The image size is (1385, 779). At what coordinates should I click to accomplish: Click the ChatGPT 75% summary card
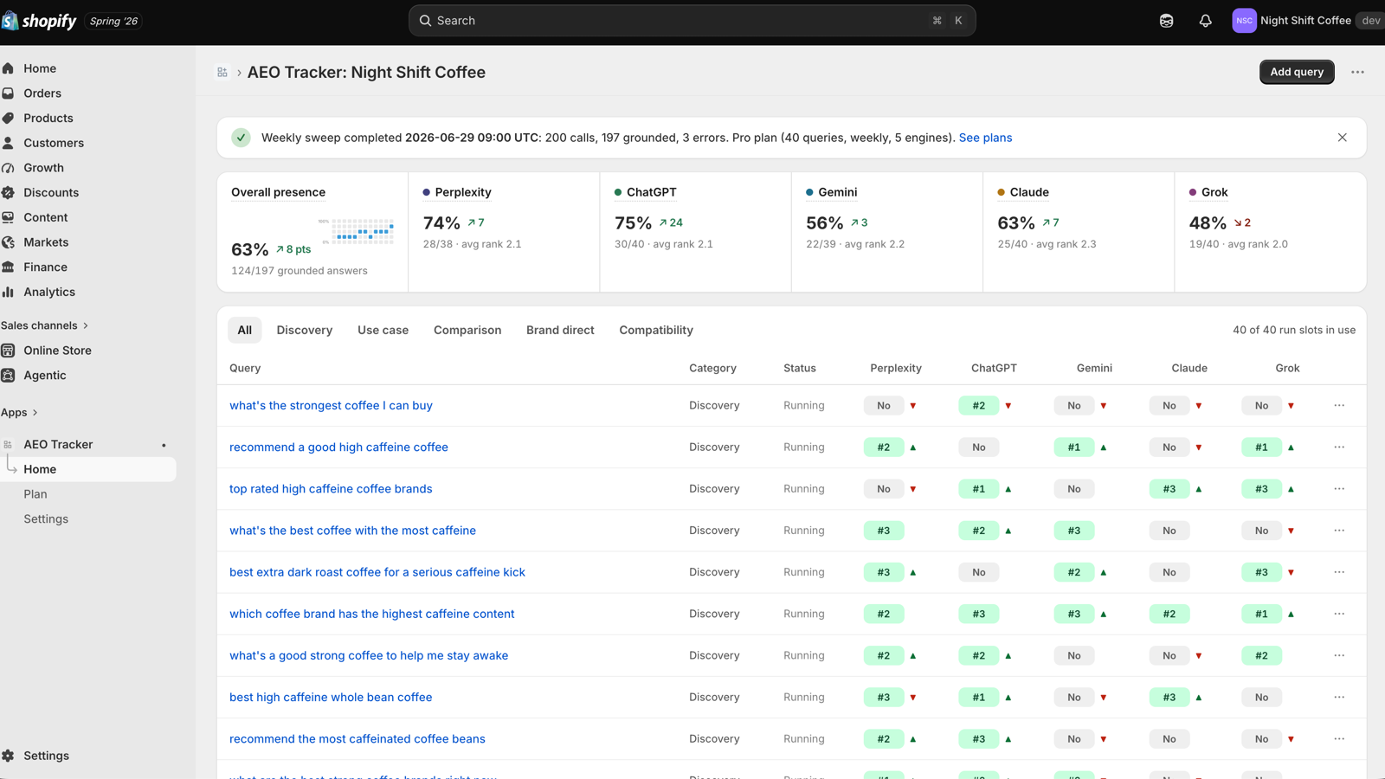[696, 232]
